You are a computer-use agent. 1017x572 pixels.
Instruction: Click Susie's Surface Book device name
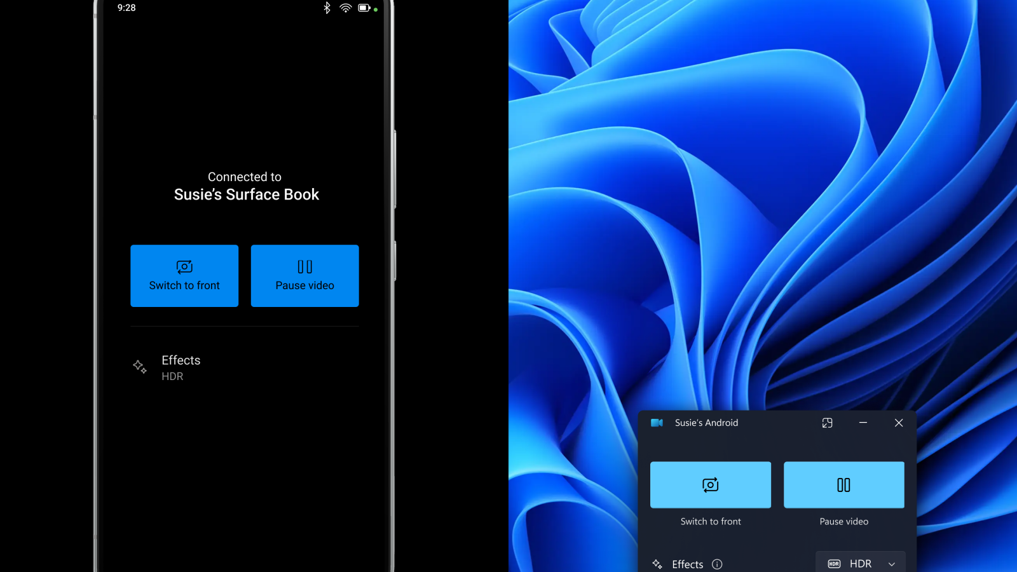[247, 194]
